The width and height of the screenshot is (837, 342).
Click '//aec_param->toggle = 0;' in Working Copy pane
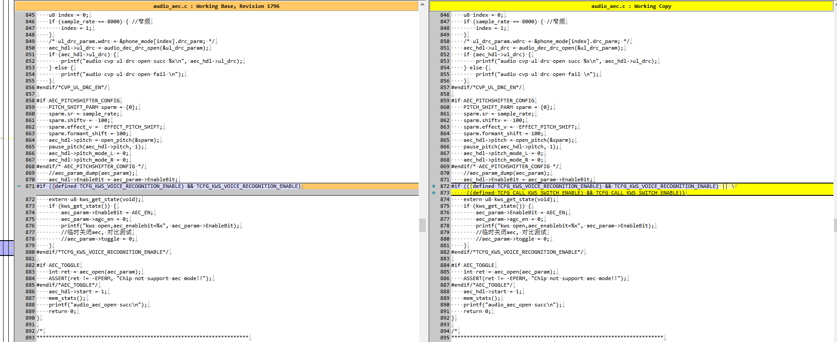[513, 239]
